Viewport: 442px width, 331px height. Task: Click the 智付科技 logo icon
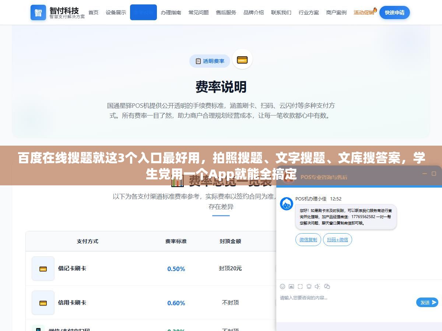[38, 13]
